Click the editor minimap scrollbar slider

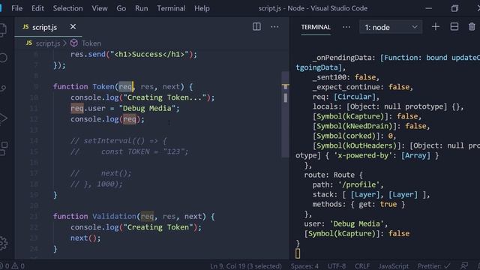[x=285, y=115]
